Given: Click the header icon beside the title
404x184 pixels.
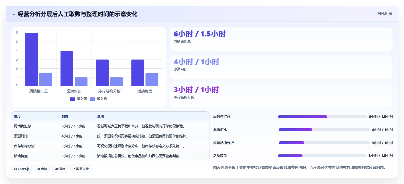Looking at the screenshot, I should click(x=13, y=14).
